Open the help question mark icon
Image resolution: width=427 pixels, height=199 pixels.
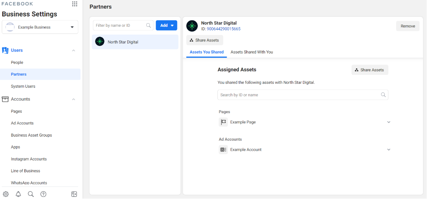43,194
